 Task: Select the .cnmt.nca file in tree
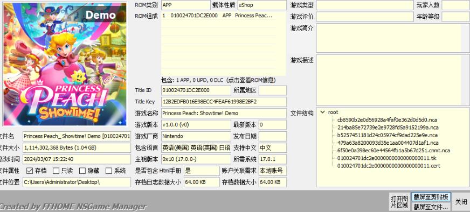pyautogui.click(x=393, y=150)
